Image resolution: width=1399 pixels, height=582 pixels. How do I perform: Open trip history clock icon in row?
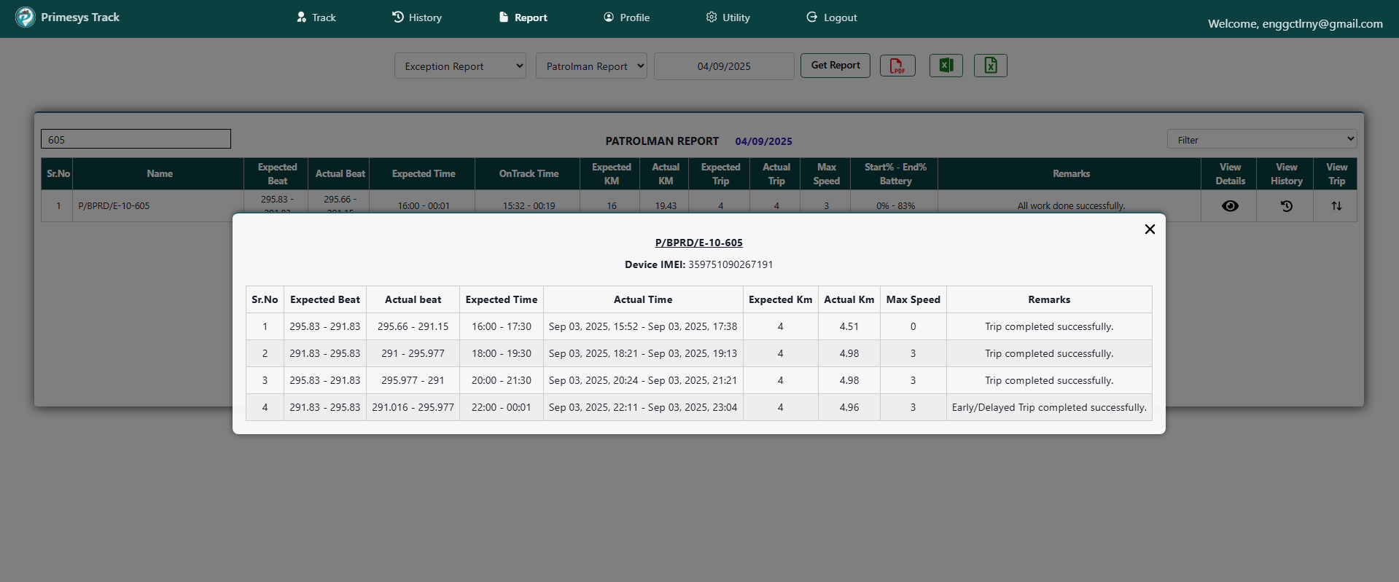click(1286, 206)
